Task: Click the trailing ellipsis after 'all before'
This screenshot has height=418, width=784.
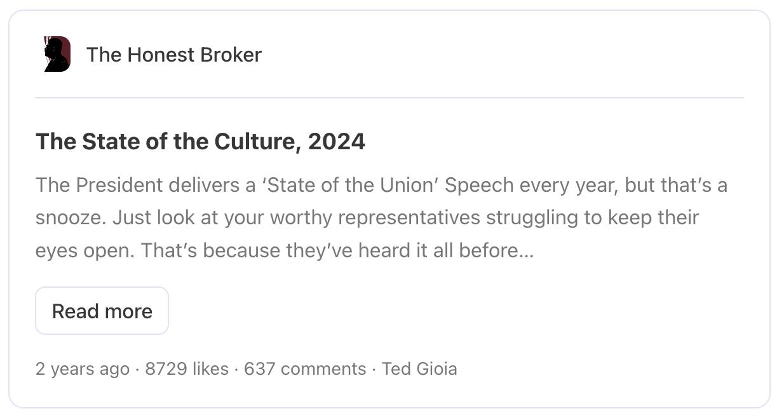Action: 527,252
